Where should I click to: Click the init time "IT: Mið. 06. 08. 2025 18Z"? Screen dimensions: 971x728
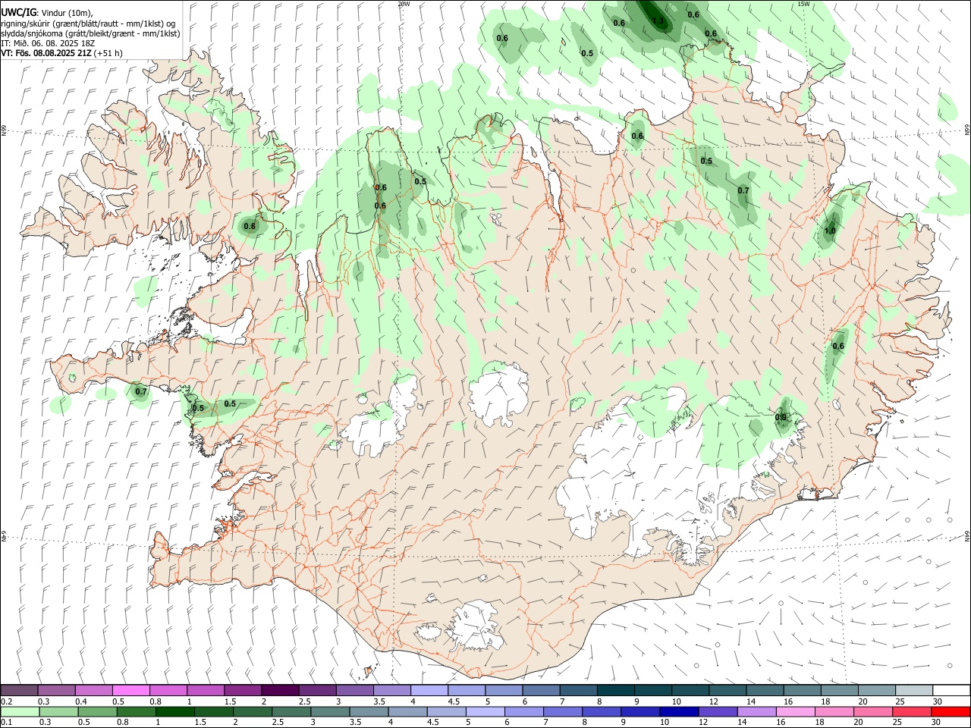(x=48, y=43)
